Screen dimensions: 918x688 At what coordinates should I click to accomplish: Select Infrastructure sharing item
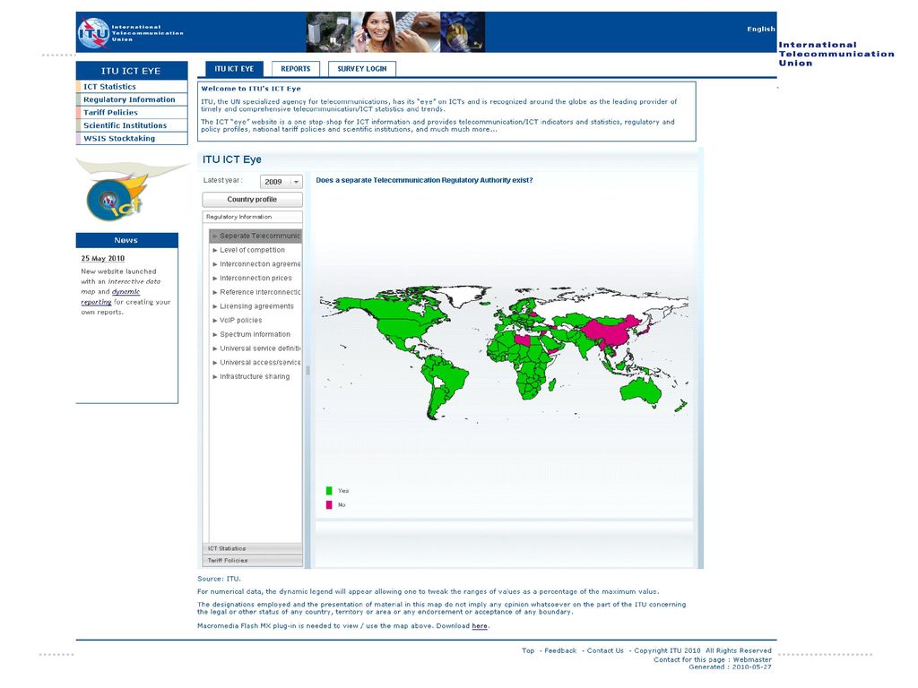255,376
